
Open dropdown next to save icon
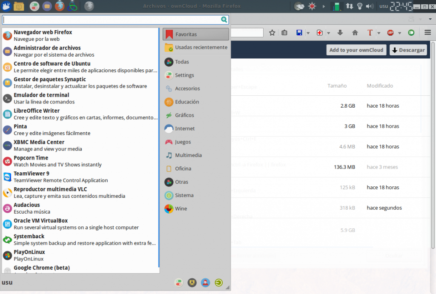coord(308,33)
